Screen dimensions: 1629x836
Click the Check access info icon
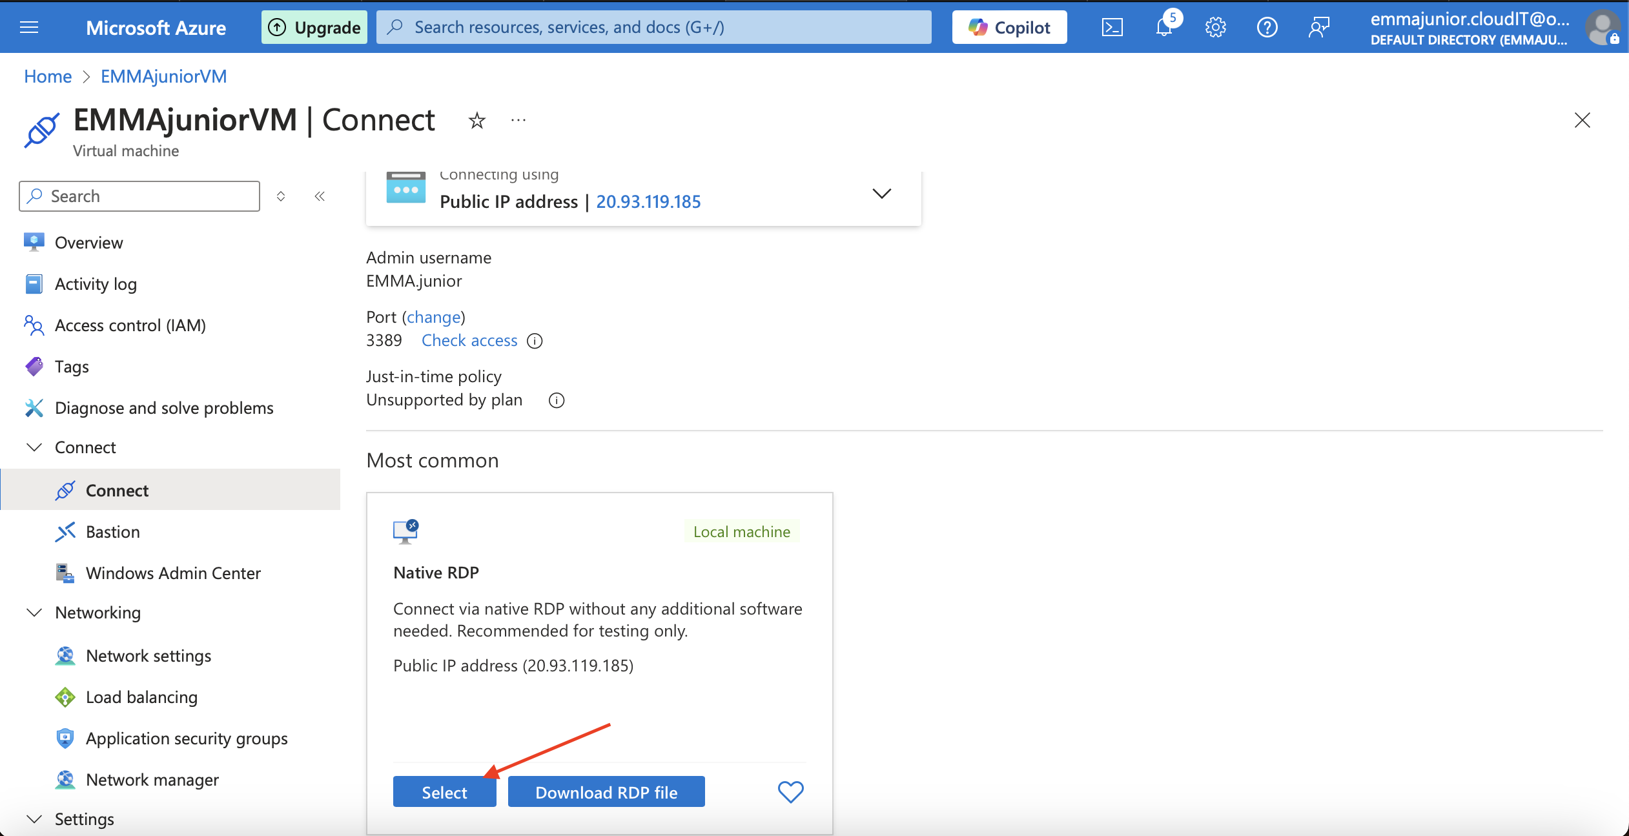click(x=535, y=341)
